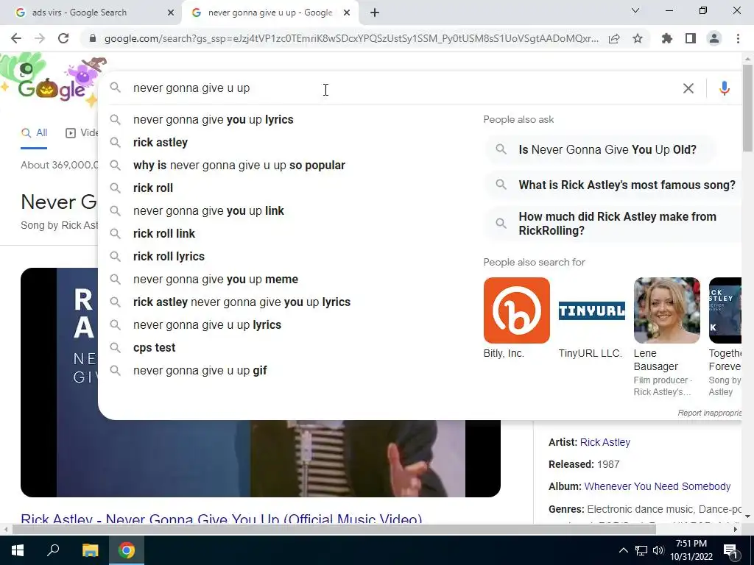
Task: Click magnifier beside 'What is Rick Astley's most famous song?'
Action: [501, 185]
